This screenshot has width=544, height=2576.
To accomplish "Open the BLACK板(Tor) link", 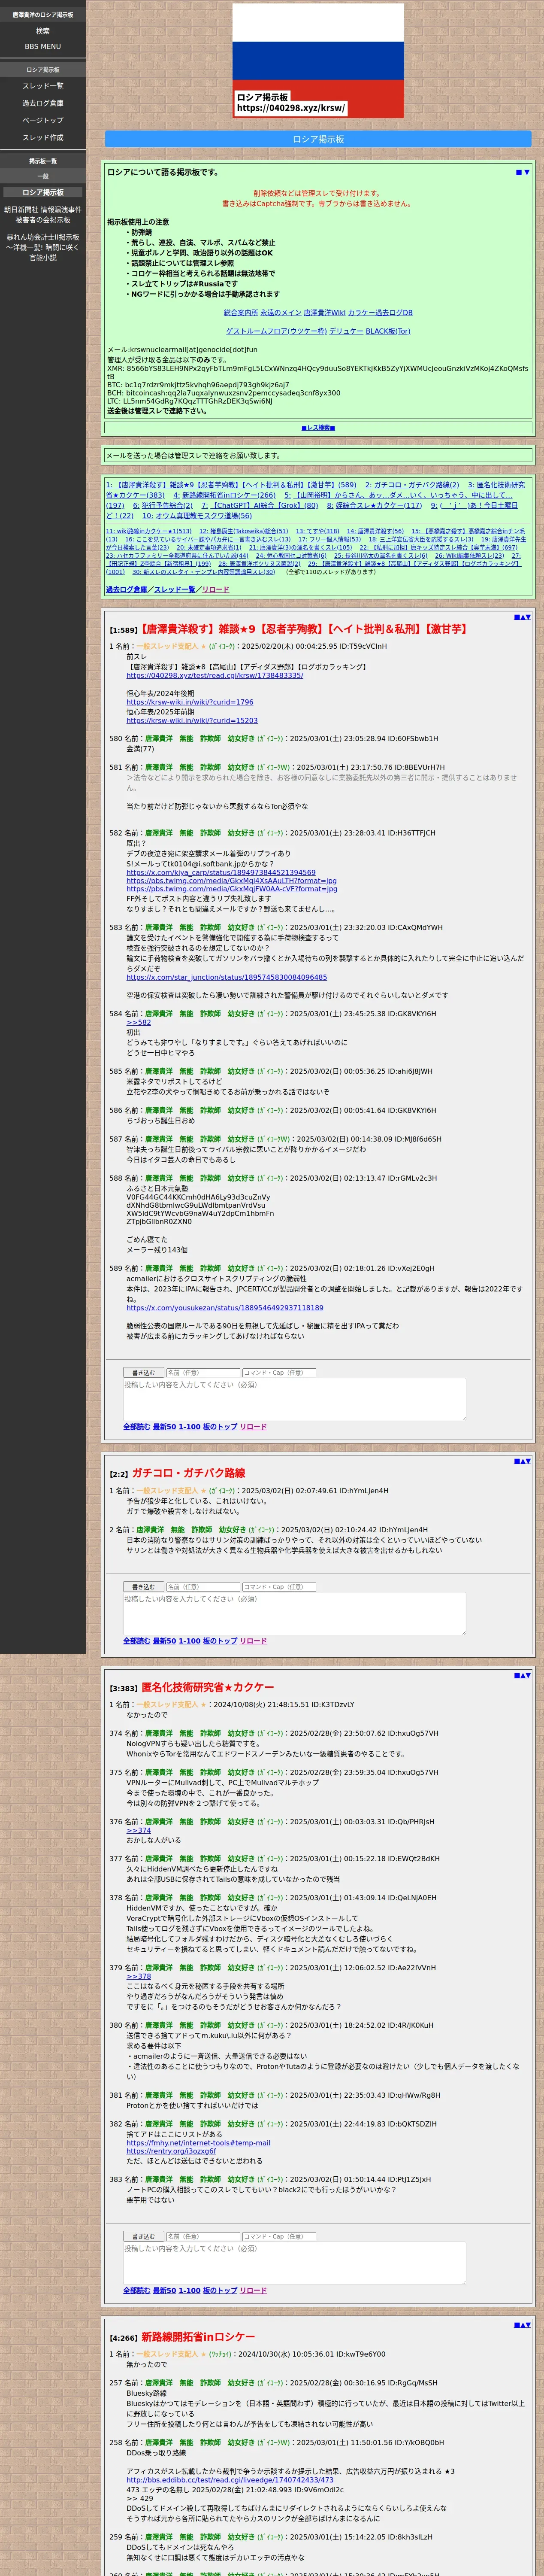I will click(388, 331).
